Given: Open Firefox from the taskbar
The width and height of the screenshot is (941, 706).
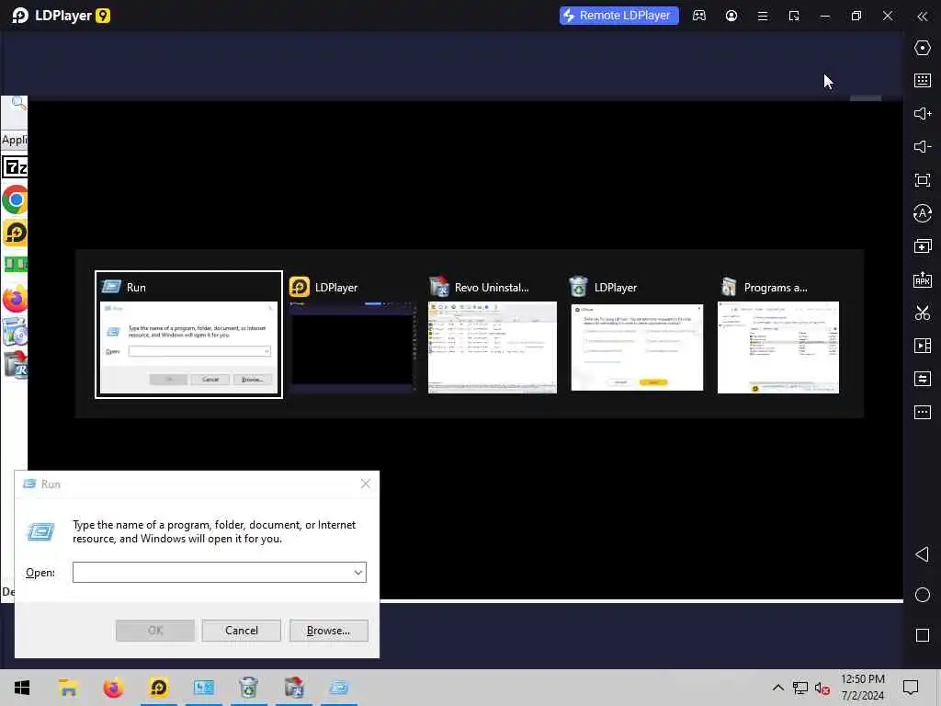Looking at the screenshot, I should click(x=113, y=688).
